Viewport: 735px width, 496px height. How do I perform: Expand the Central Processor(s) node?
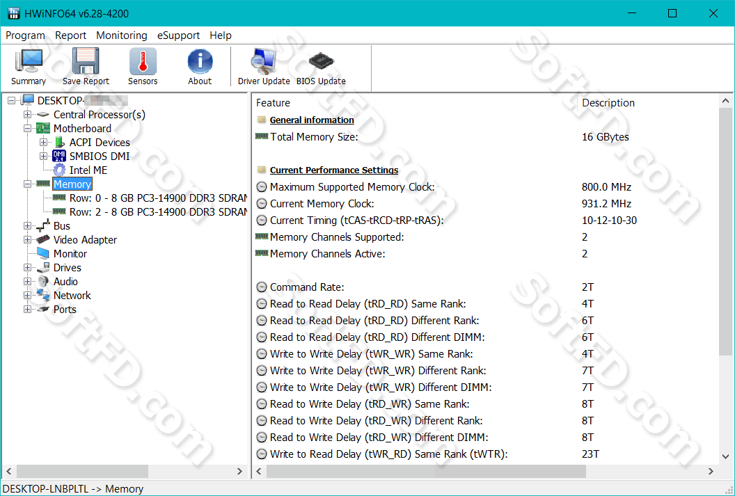pos(27,114)
